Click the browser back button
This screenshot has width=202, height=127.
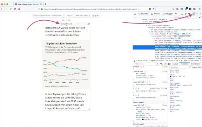[x=3, y=10]
